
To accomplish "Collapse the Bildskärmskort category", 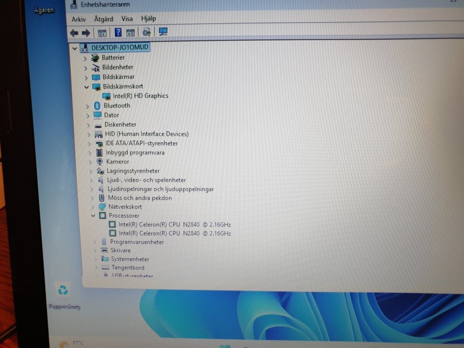I will tap(87, 87).
